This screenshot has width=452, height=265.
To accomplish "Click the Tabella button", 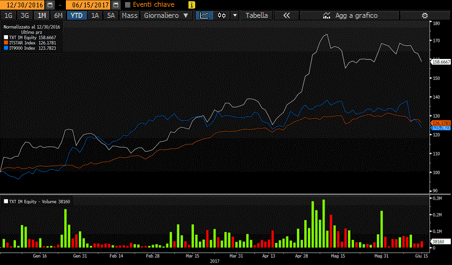I will click(x=257, y=15).
